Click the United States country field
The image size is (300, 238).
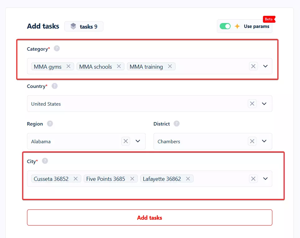150,104
